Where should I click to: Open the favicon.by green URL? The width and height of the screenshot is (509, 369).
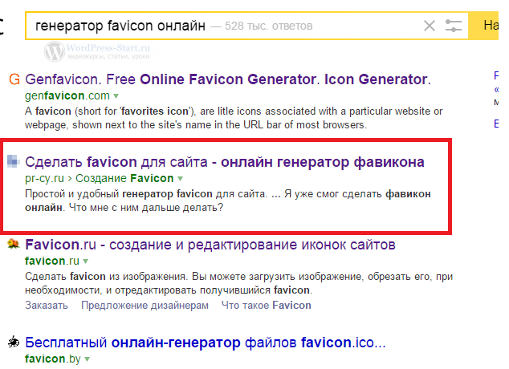53,359
